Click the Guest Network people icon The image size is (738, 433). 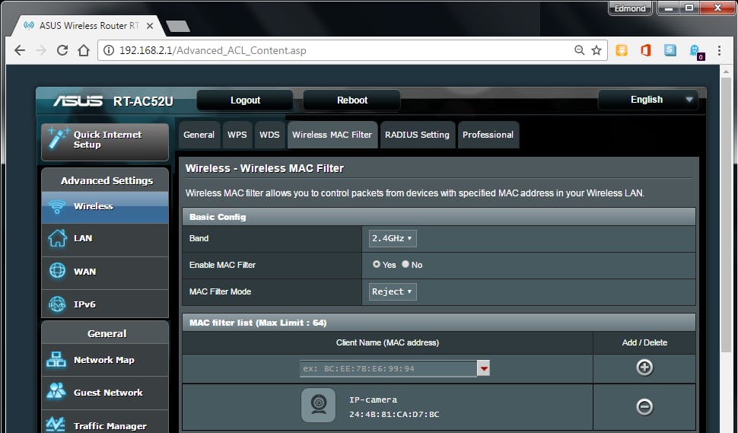(56, 391)
